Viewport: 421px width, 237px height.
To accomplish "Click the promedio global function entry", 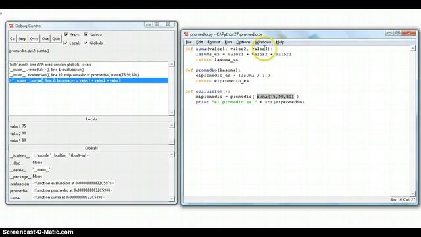I will point(61,190).
